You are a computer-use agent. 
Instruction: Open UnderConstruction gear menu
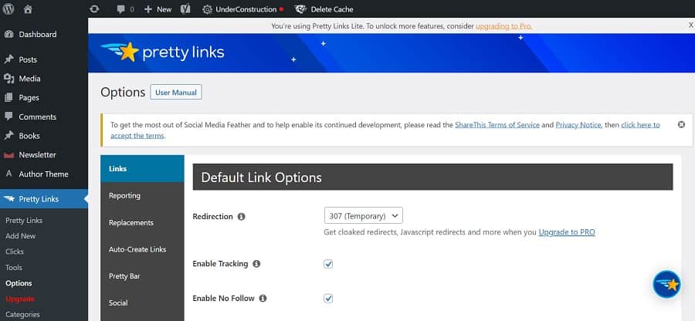pyautogui.click(x=243, y=8)
